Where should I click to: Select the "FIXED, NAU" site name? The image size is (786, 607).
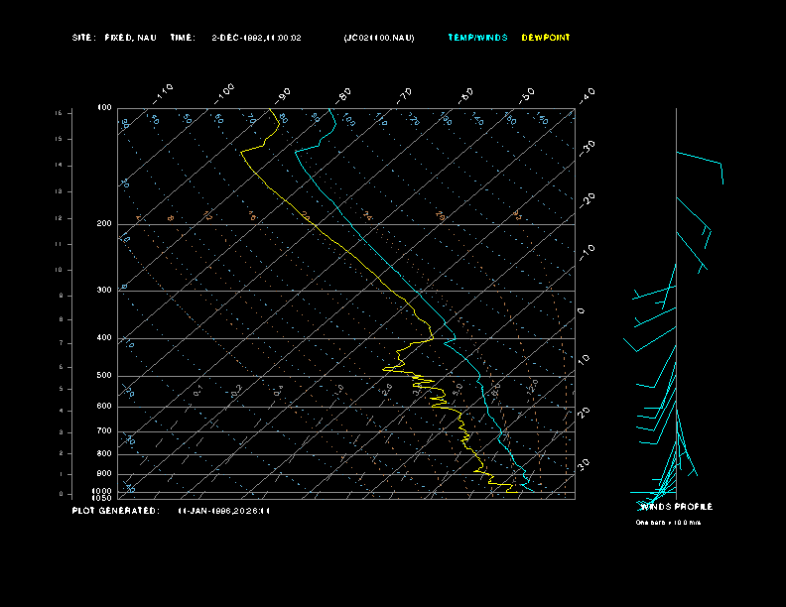tap(130, 38)
